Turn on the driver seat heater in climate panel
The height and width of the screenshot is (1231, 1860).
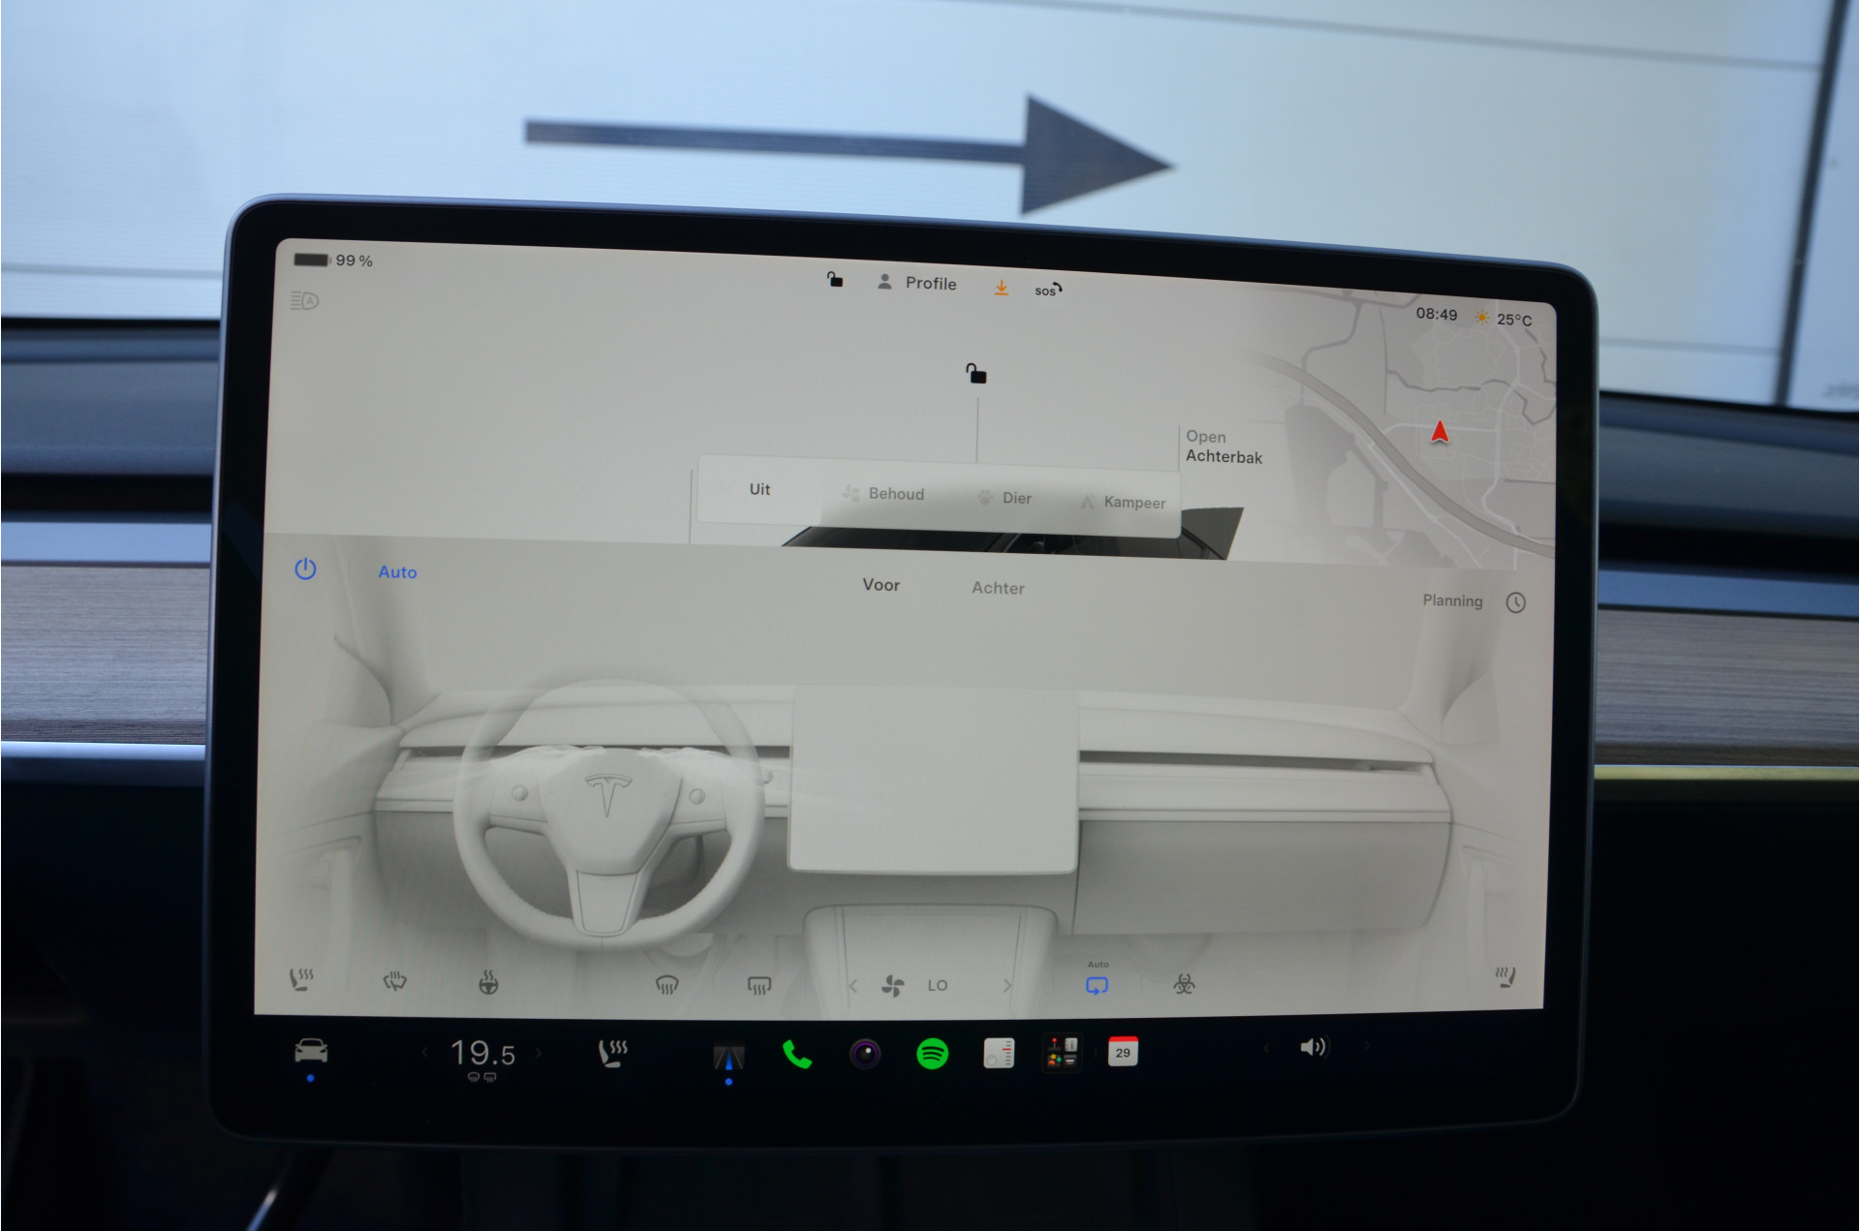301,978
